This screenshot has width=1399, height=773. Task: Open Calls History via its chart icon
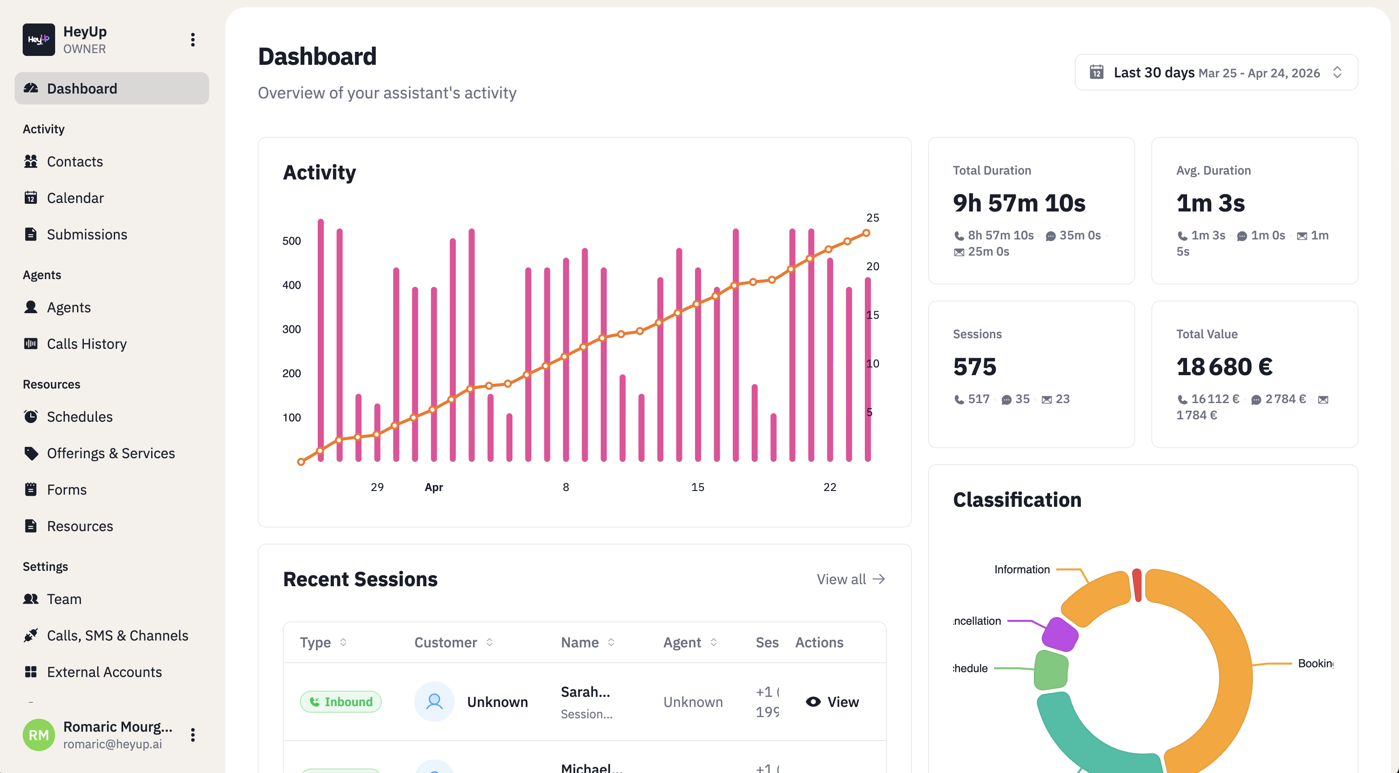click(31, 344)
